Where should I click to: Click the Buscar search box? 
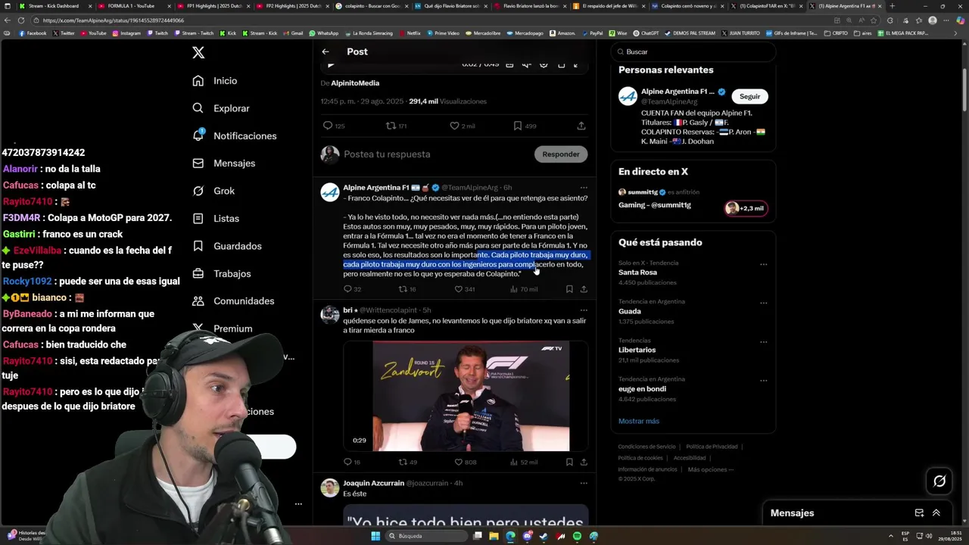pos(693,52)
